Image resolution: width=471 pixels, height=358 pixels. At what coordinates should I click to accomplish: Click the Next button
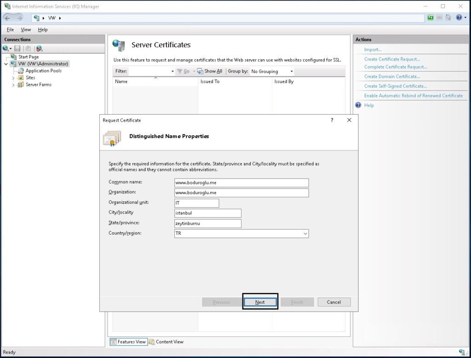point(260,302)
